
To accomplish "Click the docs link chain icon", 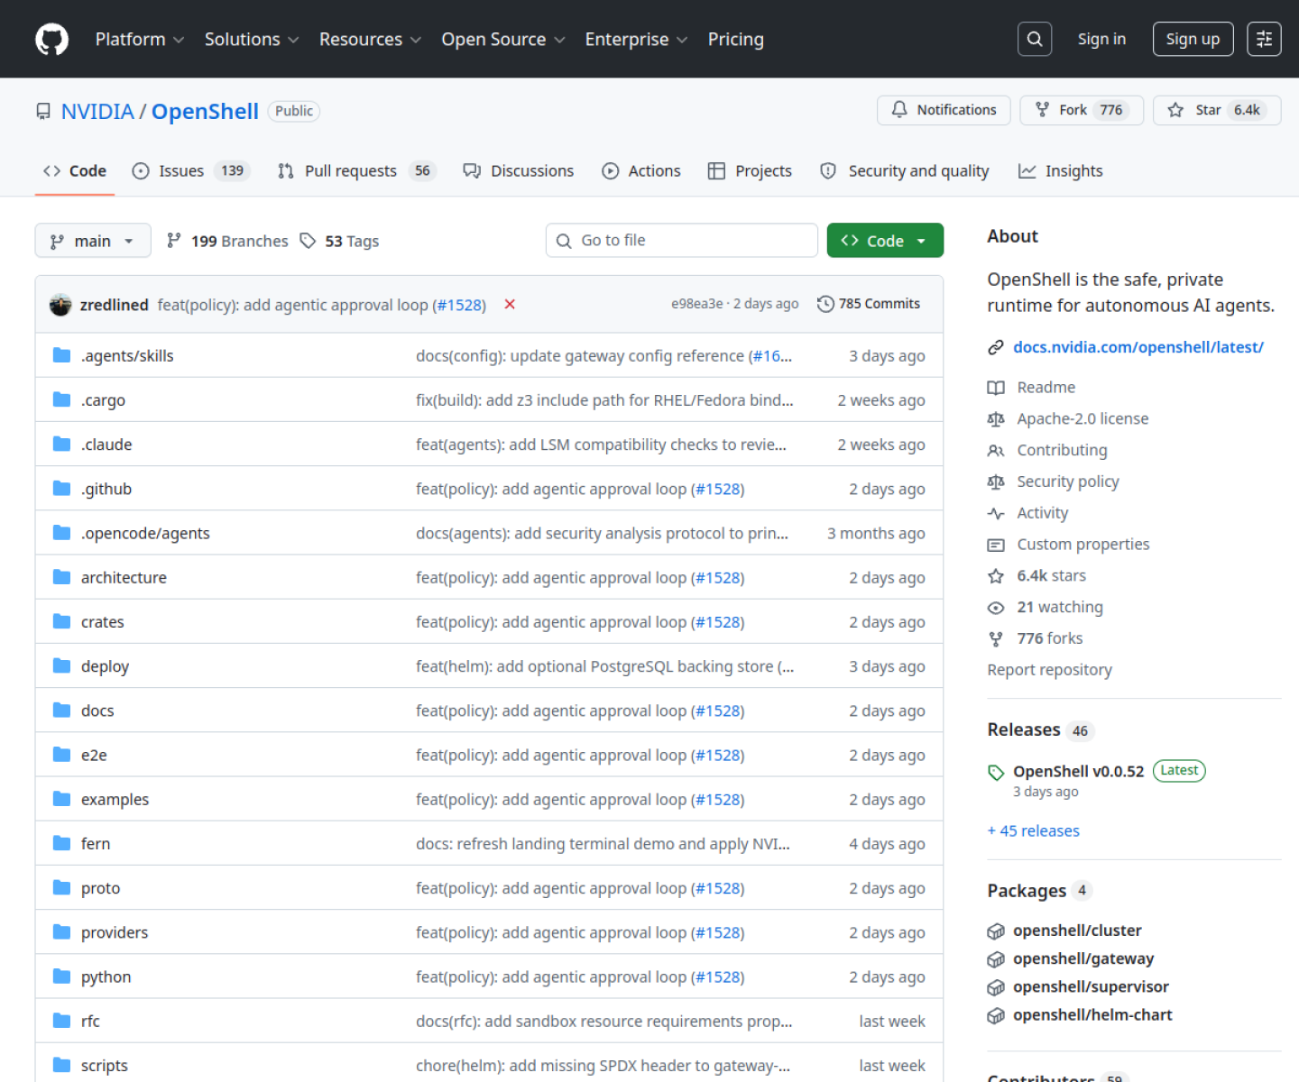I will tap(996, 347).
